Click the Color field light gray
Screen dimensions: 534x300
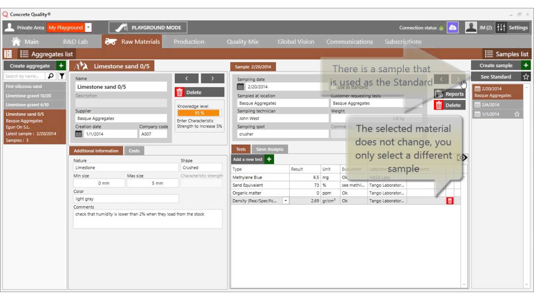126,199
